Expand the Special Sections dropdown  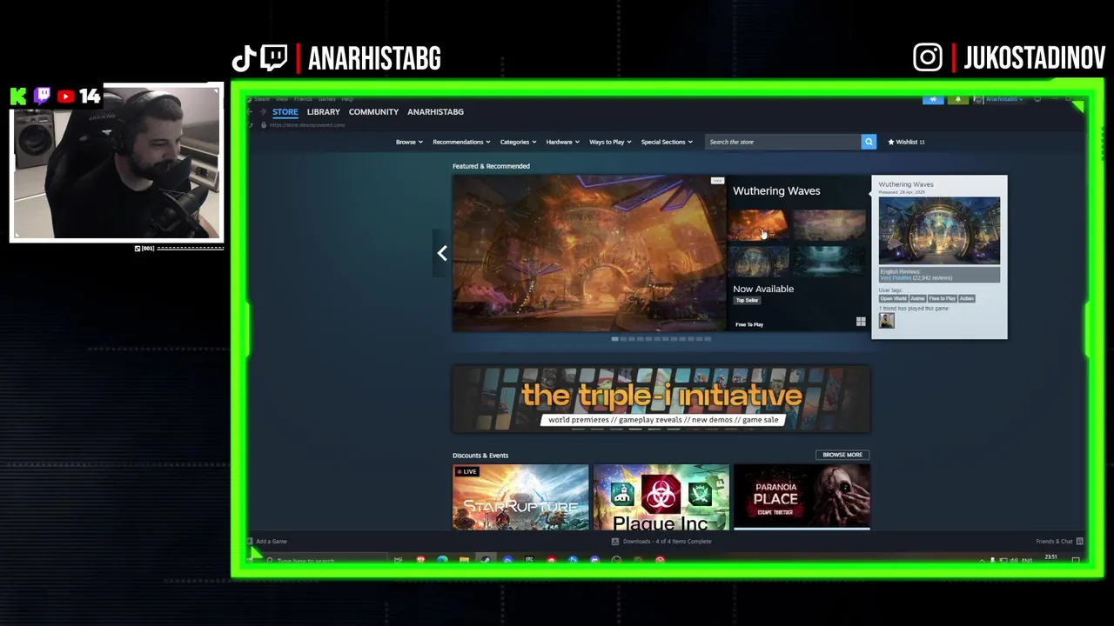point(667,142)
